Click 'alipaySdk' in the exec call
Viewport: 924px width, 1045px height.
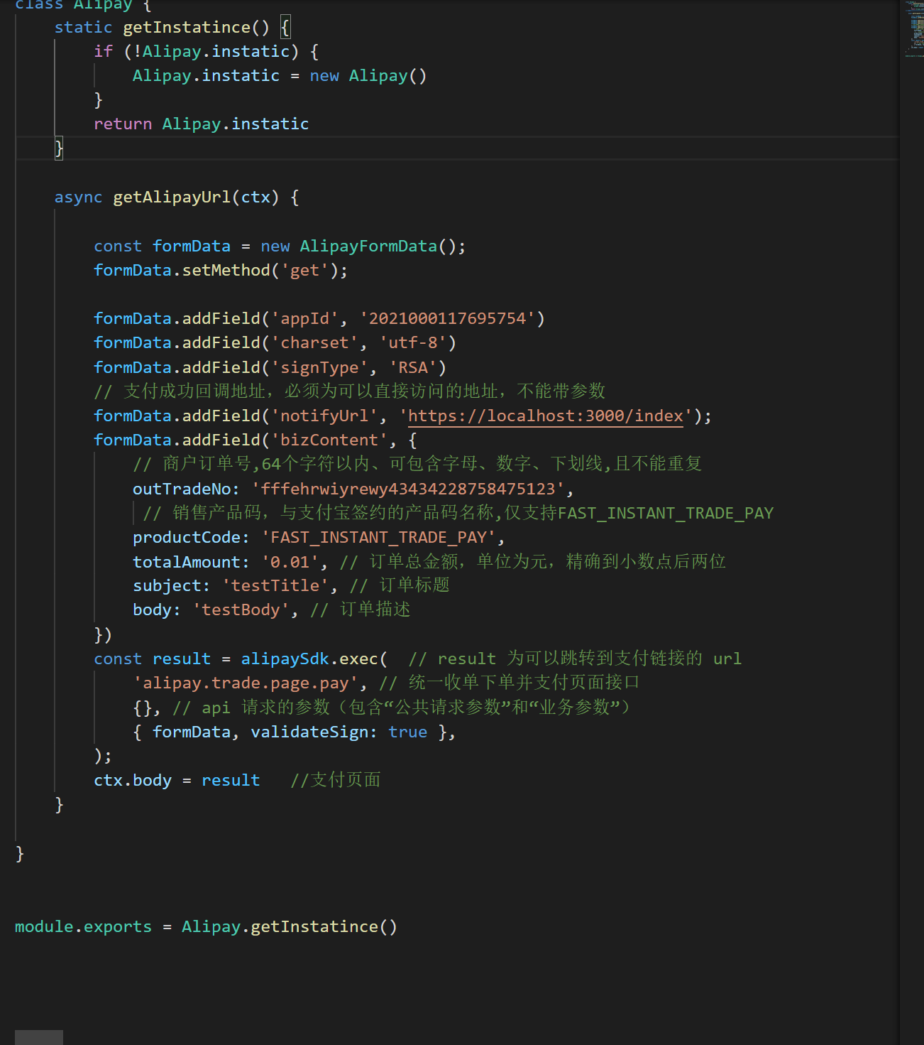[x=285, y=659]
